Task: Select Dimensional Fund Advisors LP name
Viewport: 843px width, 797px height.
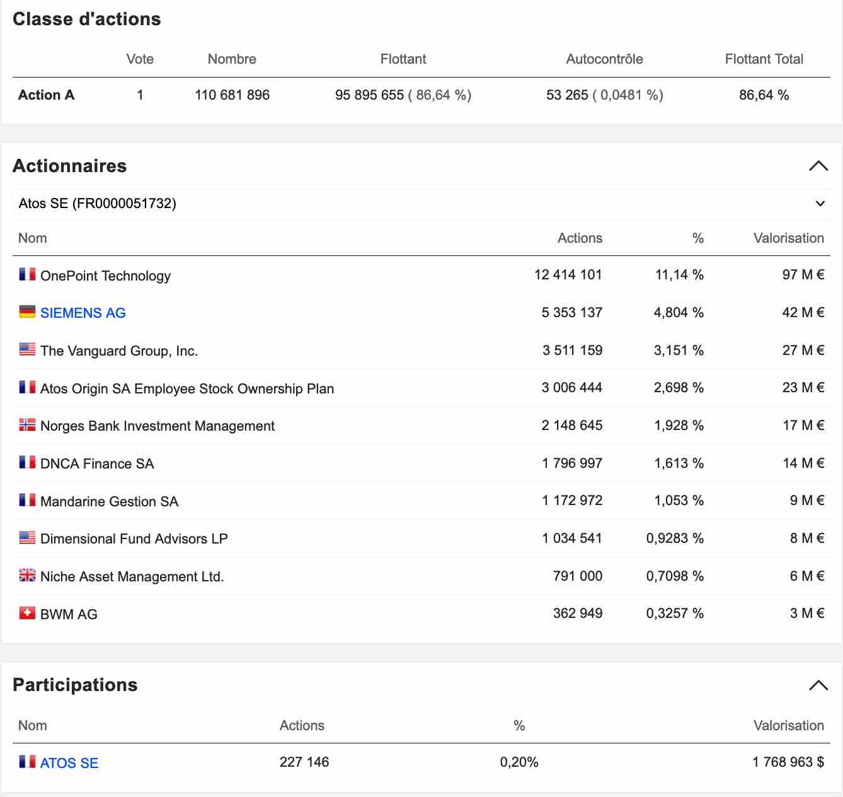Action: pyautogui.click(x=134, y=538)
